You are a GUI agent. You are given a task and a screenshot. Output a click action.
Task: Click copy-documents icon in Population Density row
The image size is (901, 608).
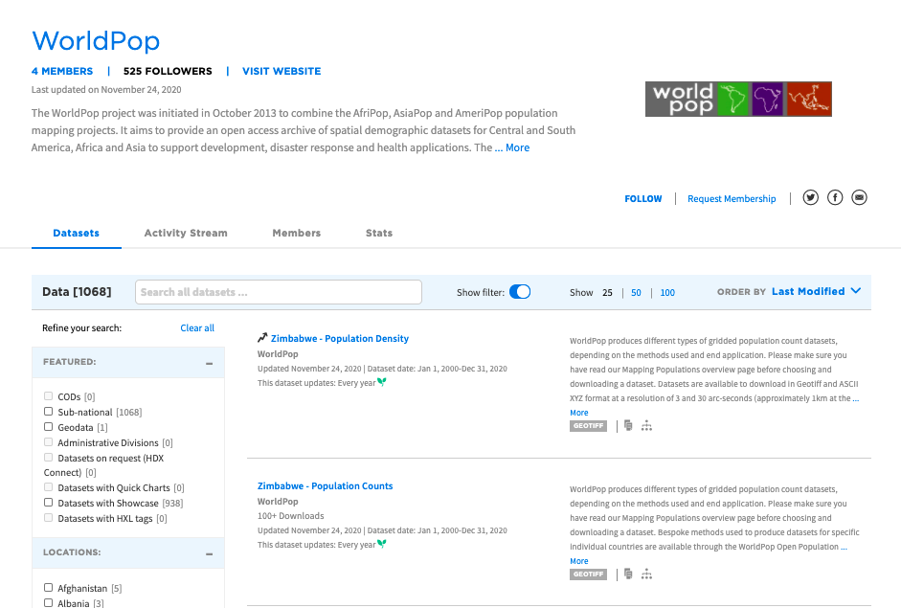pos(628,426)
